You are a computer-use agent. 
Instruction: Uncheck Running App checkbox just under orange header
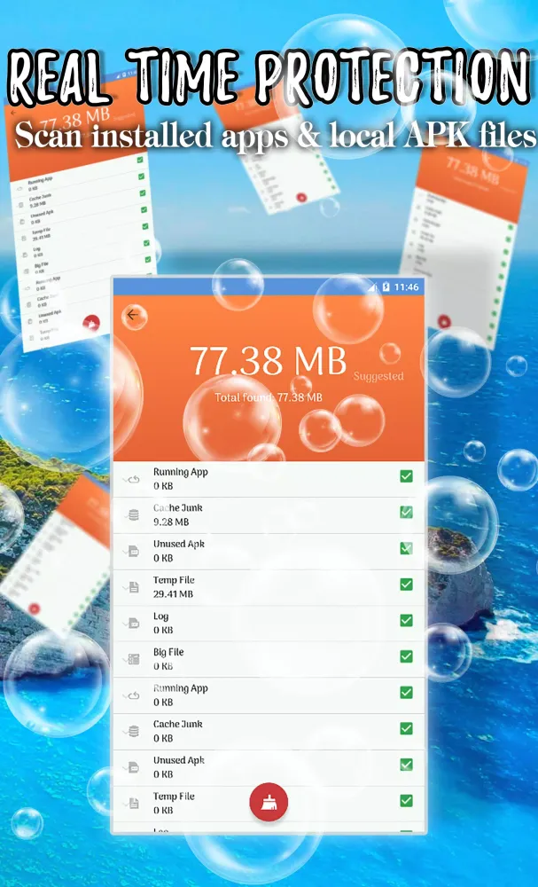(x=406, y=475)
